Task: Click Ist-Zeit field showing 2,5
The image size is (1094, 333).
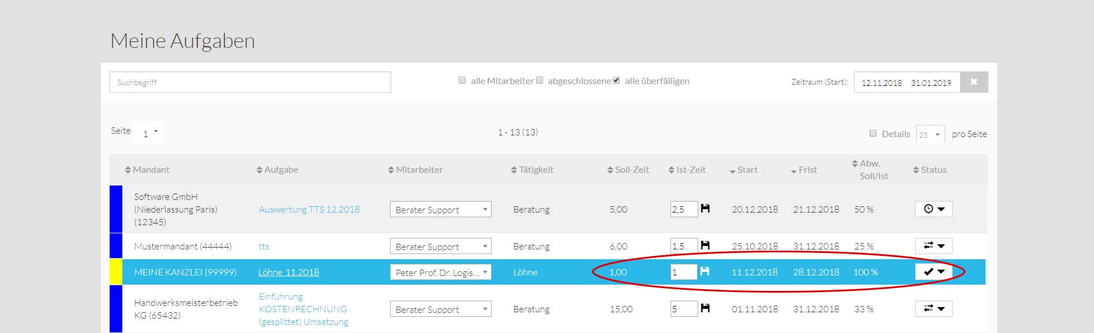Action: point(684,209)
